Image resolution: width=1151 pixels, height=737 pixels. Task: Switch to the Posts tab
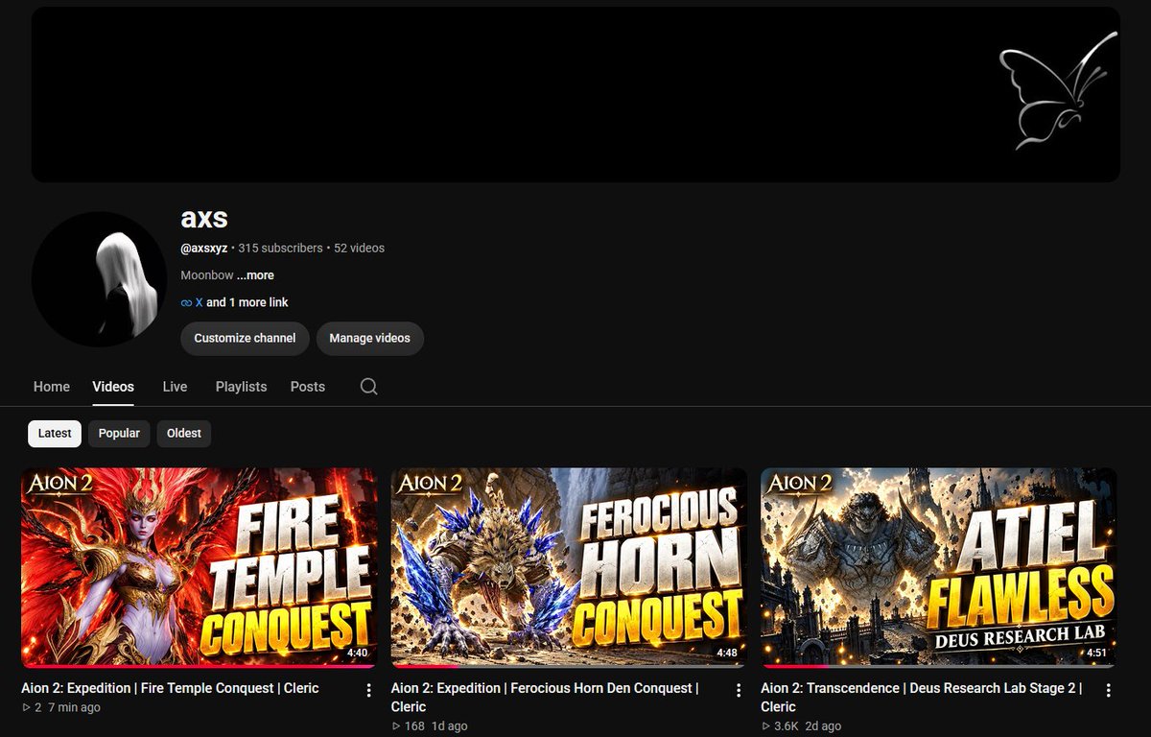pyautogui.click(x=308, y=387)
